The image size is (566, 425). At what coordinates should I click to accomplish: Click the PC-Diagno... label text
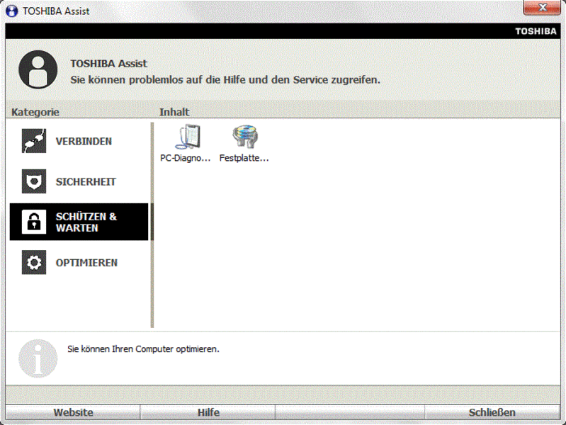[185, 158]
